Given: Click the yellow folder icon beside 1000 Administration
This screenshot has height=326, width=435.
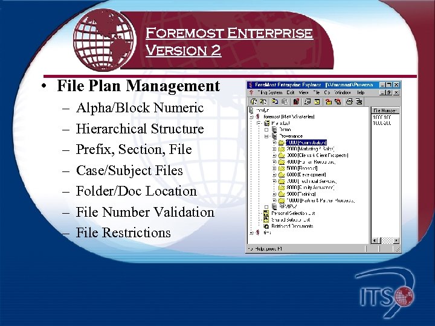Looking at the screenshot, I should 282,142.
